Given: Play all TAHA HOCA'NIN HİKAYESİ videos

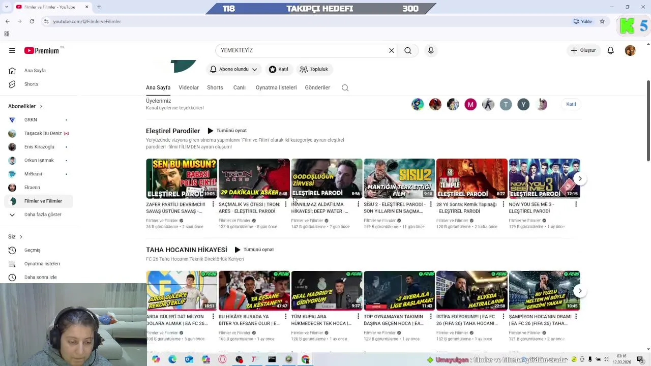Looking at the screenshot, I should pos(254,250).
